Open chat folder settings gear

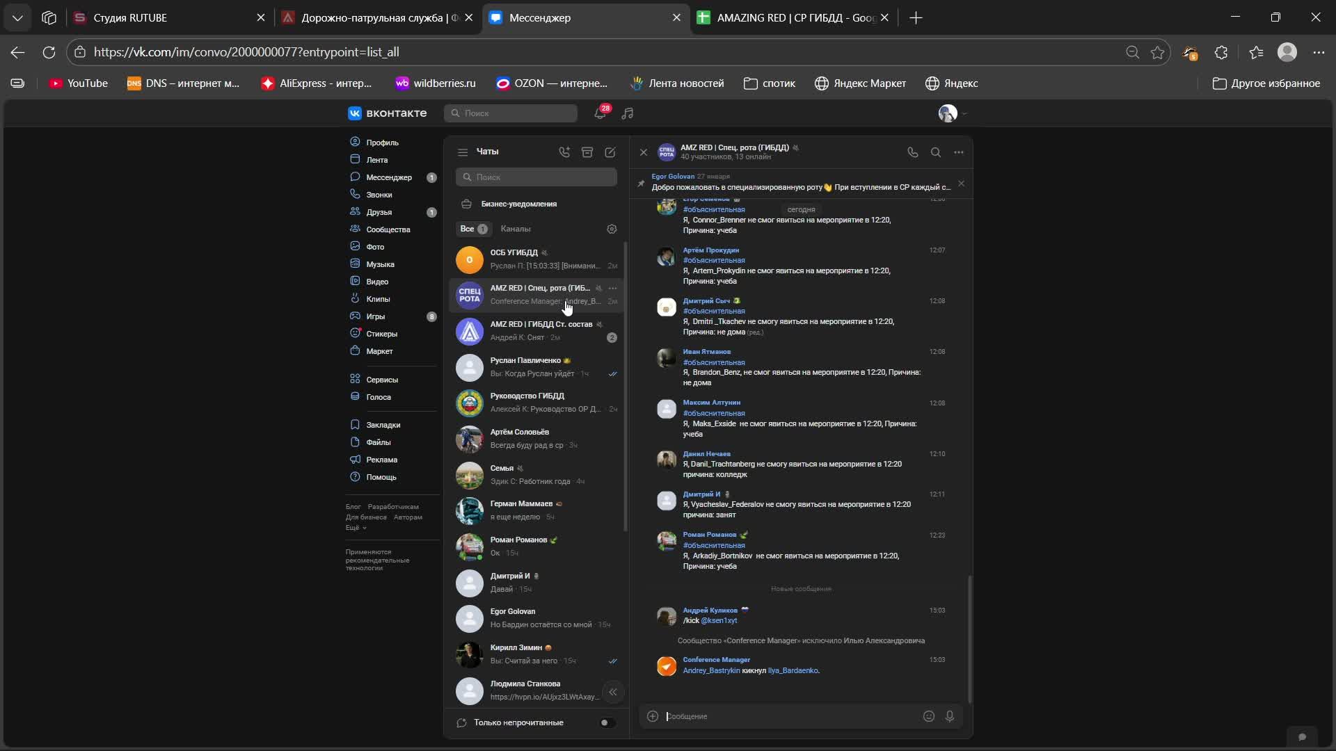coord(612,229)
